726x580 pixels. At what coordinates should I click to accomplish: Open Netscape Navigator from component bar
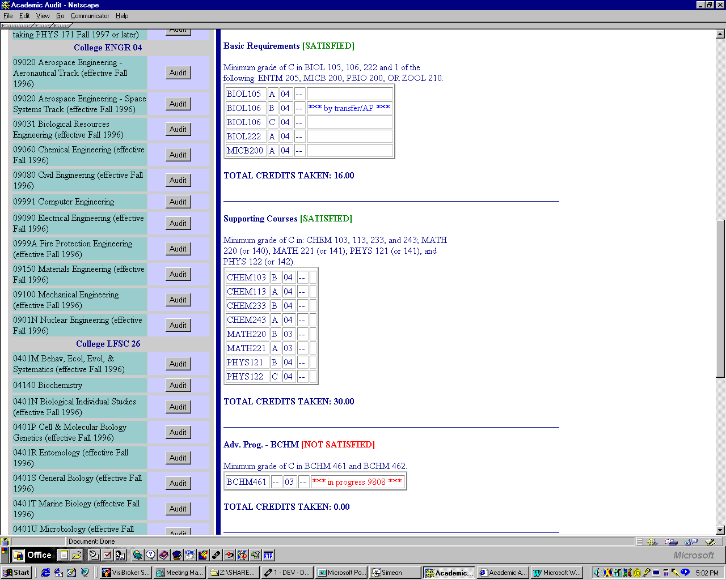click(652, 542)
